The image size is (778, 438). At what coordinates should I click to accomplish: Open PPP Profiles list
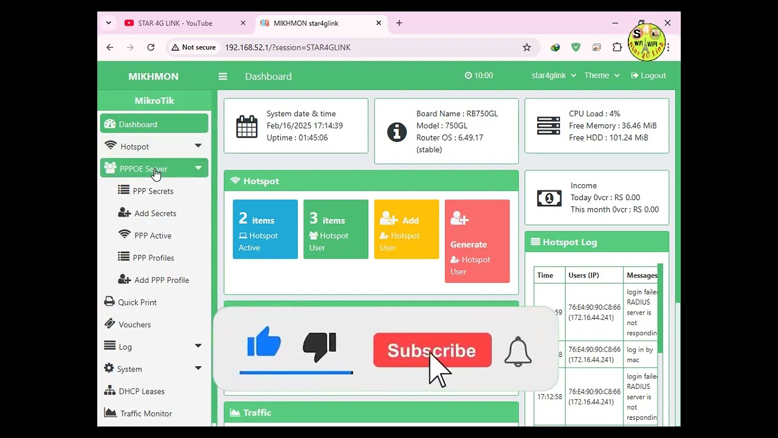coord(154,258)
